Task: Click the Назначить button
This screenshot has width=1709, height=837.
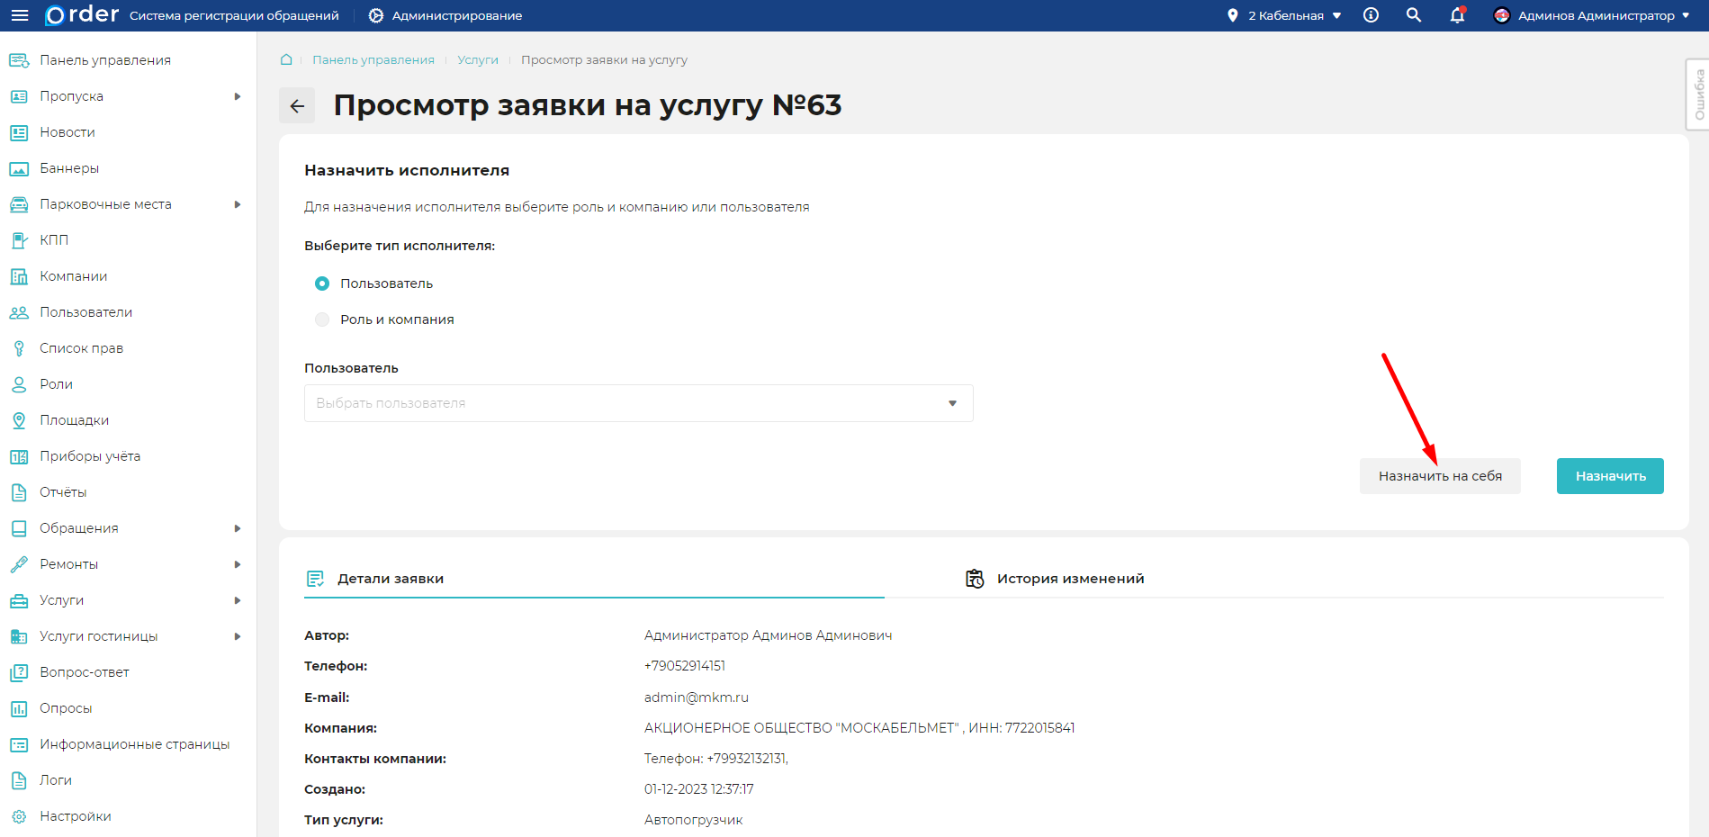Action: [1609, 475]
